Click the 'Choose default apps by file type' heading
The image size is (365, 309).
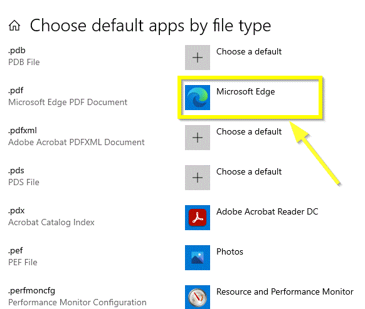(x=151, y=26)
